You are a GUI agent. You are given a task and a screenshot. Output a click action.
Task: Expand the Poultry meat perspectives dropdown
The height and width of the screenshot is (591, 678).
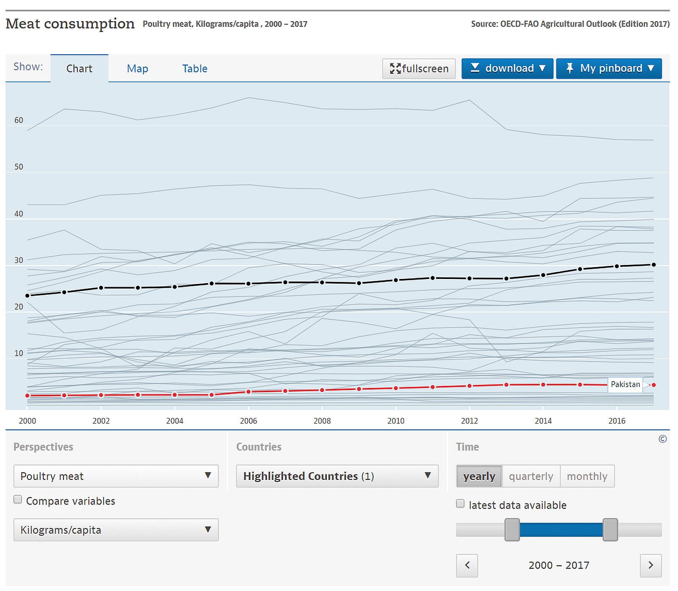116,476
